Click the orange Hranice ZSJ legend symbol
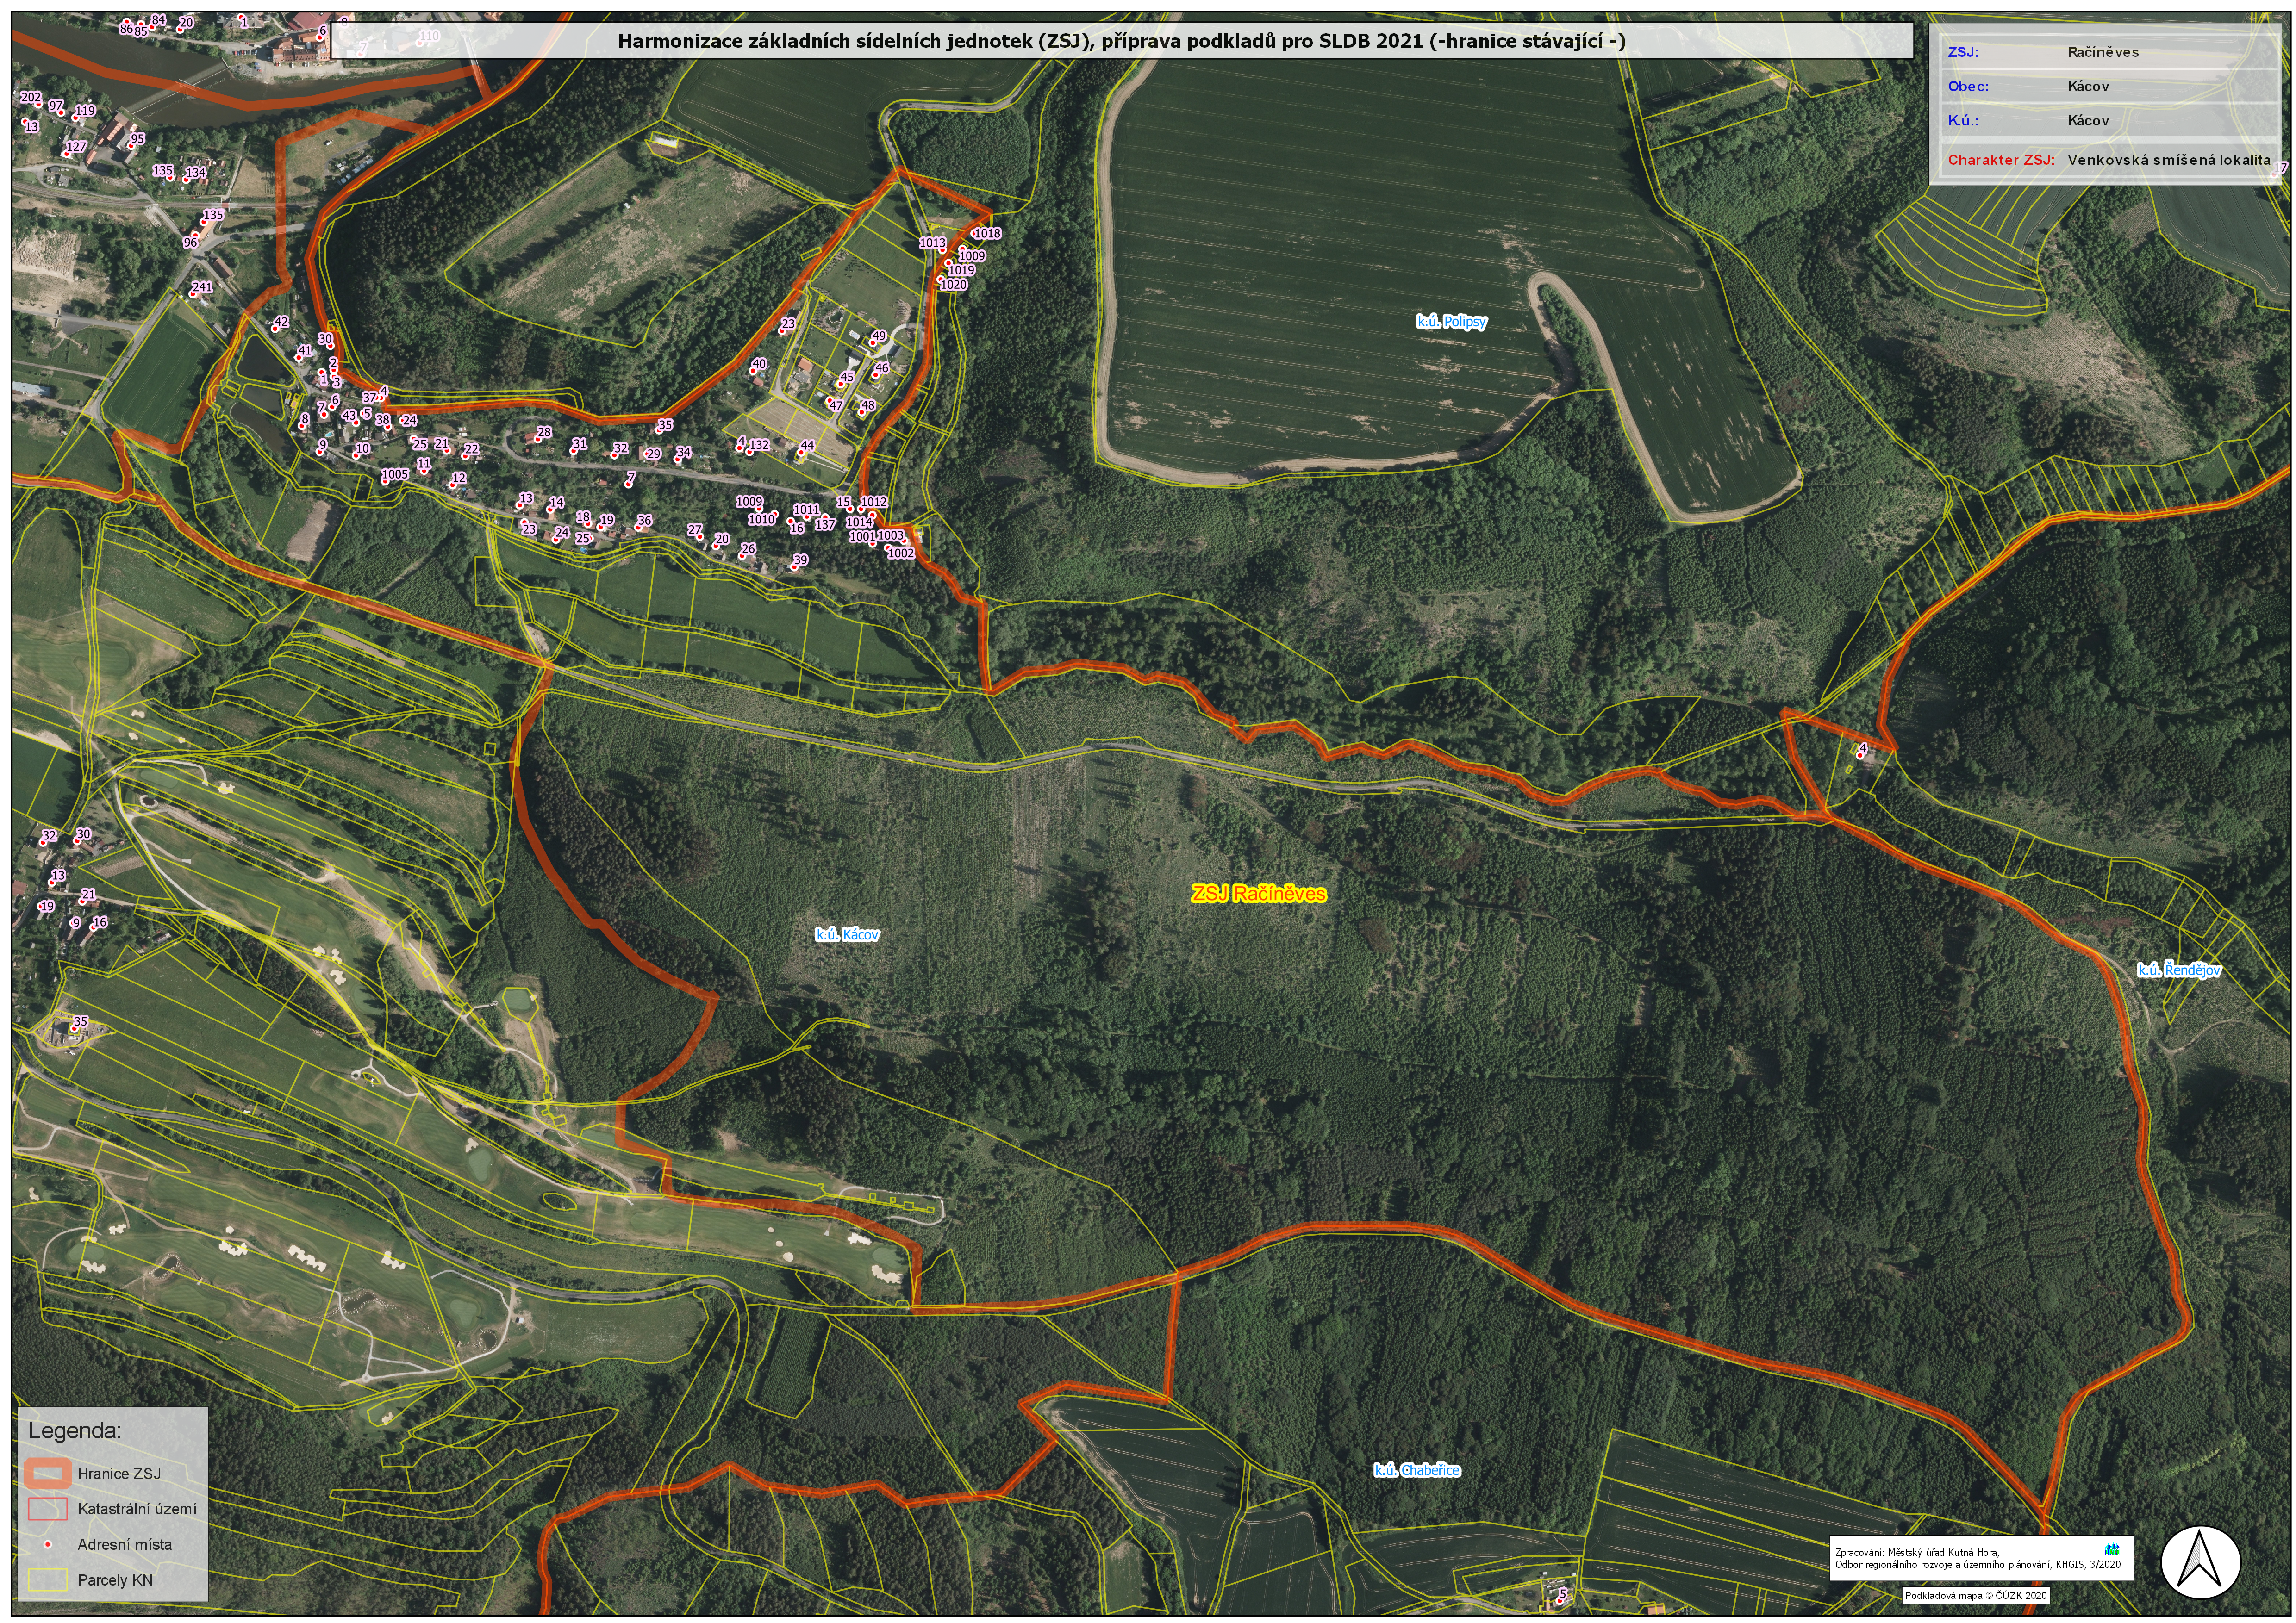The image size is (2296, 1623). tap(47, 1473)
